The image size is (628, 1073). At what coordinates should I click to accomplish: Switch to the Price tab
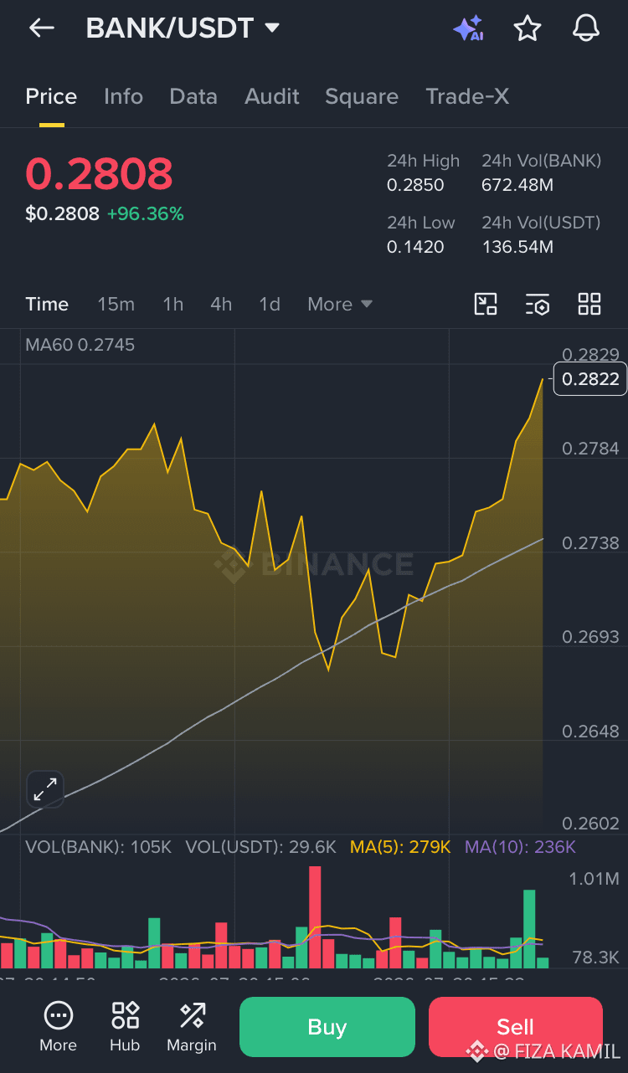click(51, 97)
